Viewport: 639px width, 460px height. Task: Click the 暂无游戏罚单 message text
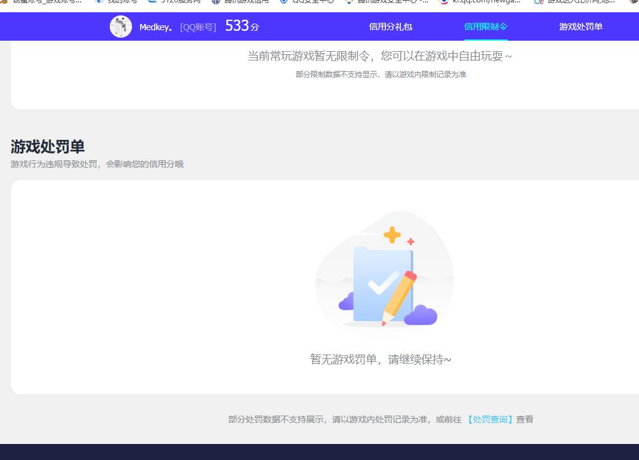coord(381,359)
